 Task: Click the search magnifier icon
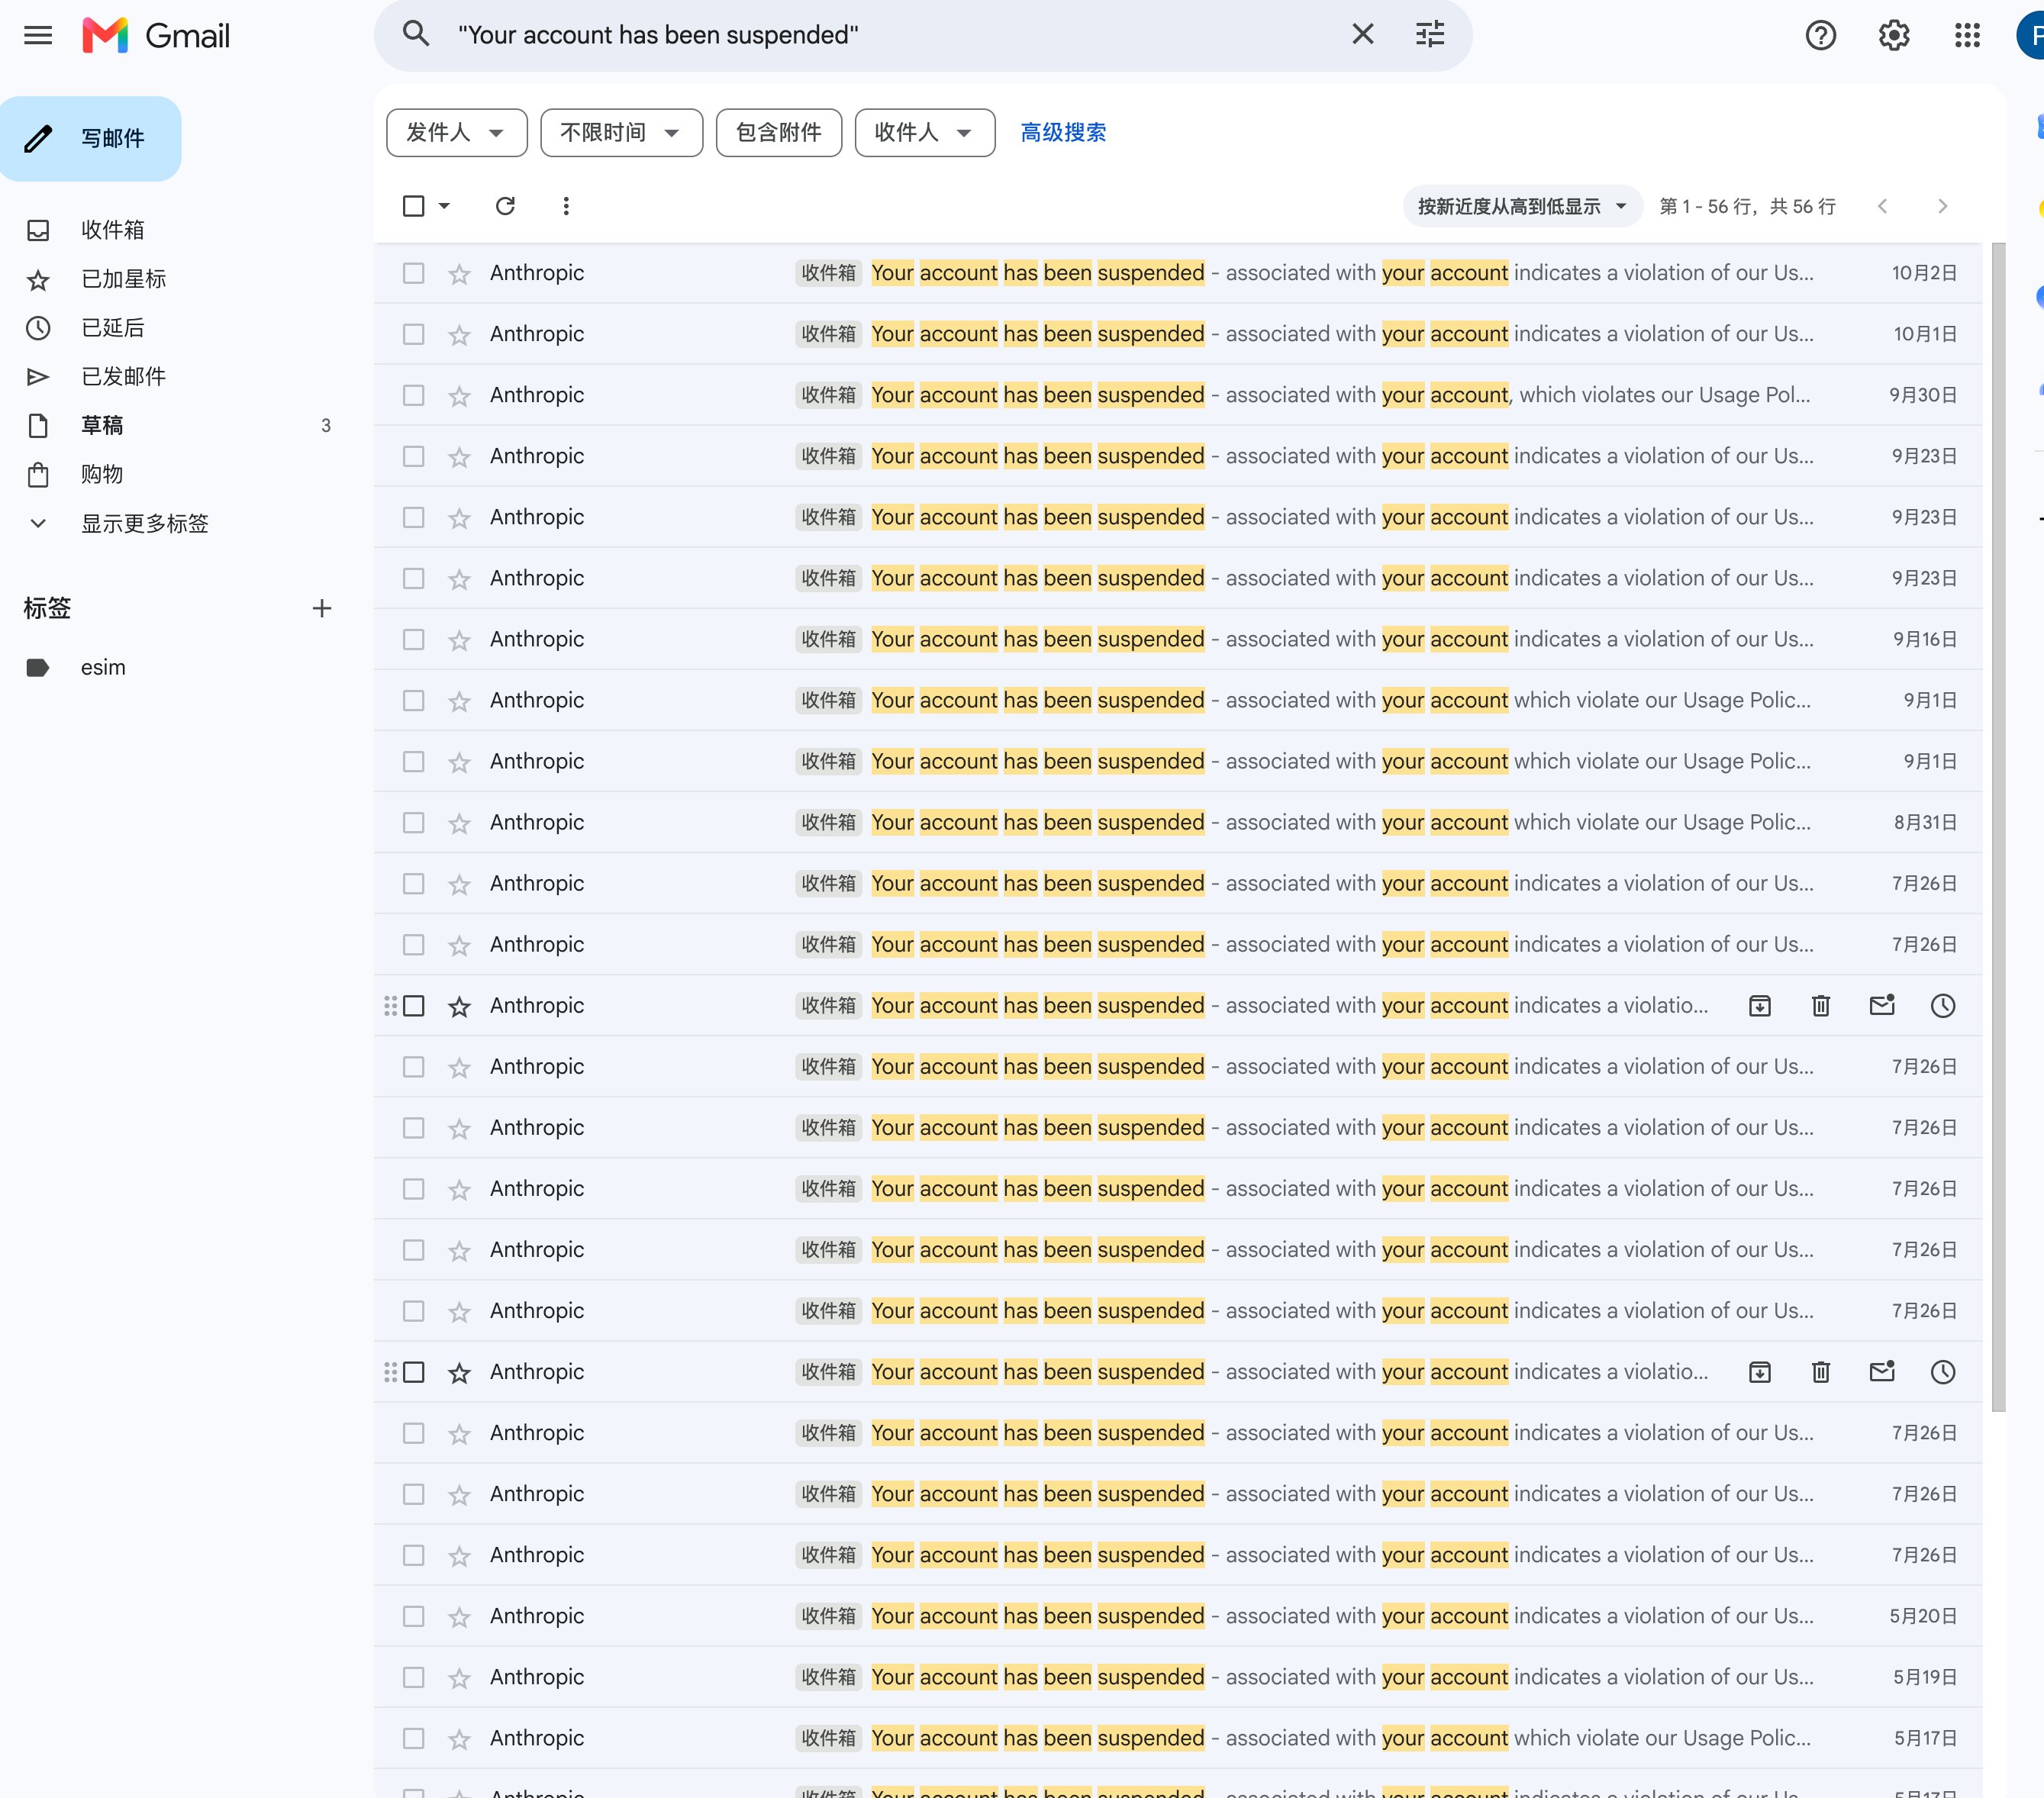click(416, 35)
